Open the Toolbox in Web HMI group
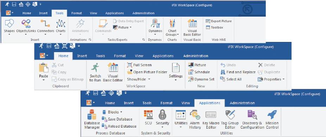326x137 pixels. coord(215,27)
